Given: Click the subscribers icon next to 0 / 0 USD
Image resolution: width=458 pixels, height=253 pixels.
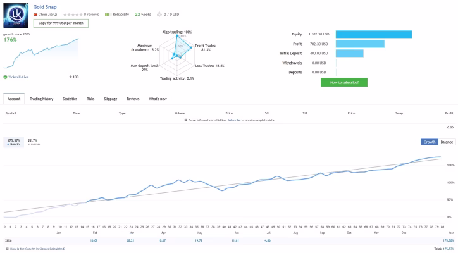Looking at the screenshot, I should (x=159, y=15).
